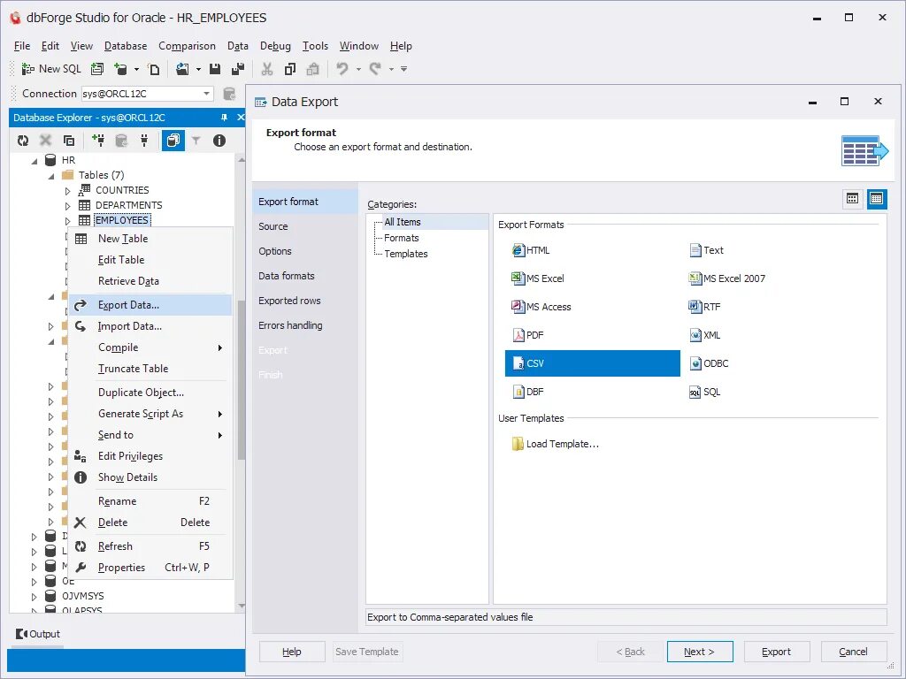Open the Debug menu
The width and height of the screenshot is (906, 679).
pyautogui.click(x=275, y=46)
